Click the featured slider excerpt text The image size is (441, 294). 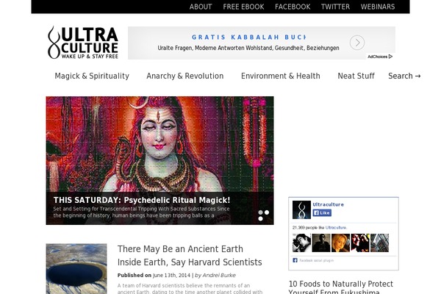(x=141, y=212)
